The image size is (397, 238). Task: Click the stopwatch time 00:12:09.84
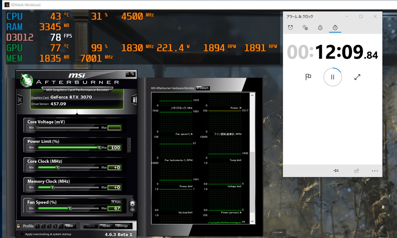tap(332, 52)
